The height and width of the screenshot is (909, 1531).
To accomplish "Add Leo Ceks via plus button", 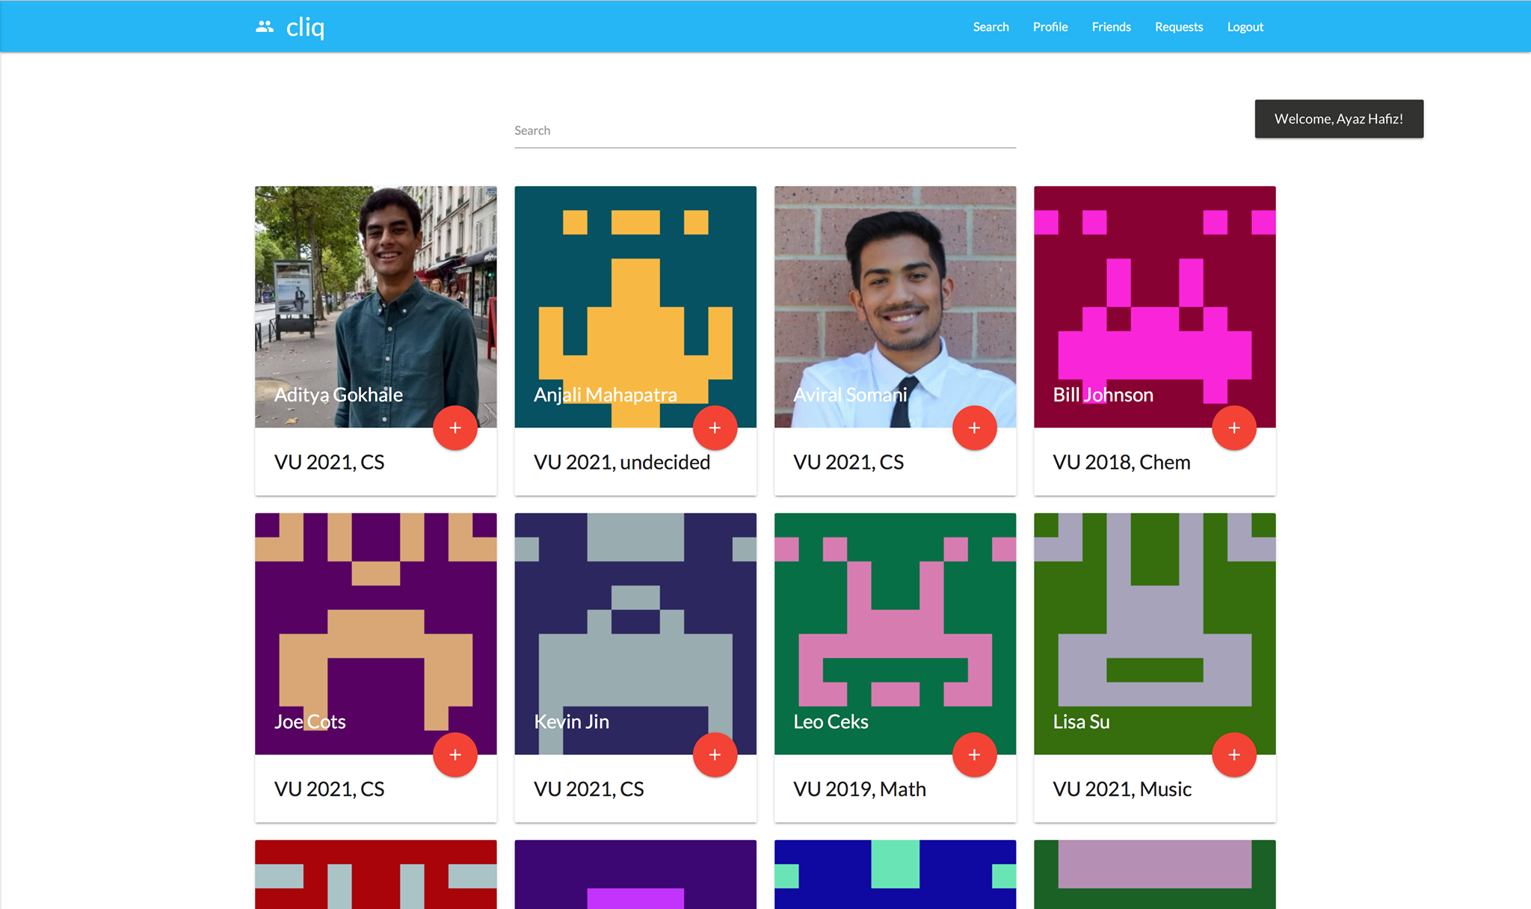I will tap(974, 754).
